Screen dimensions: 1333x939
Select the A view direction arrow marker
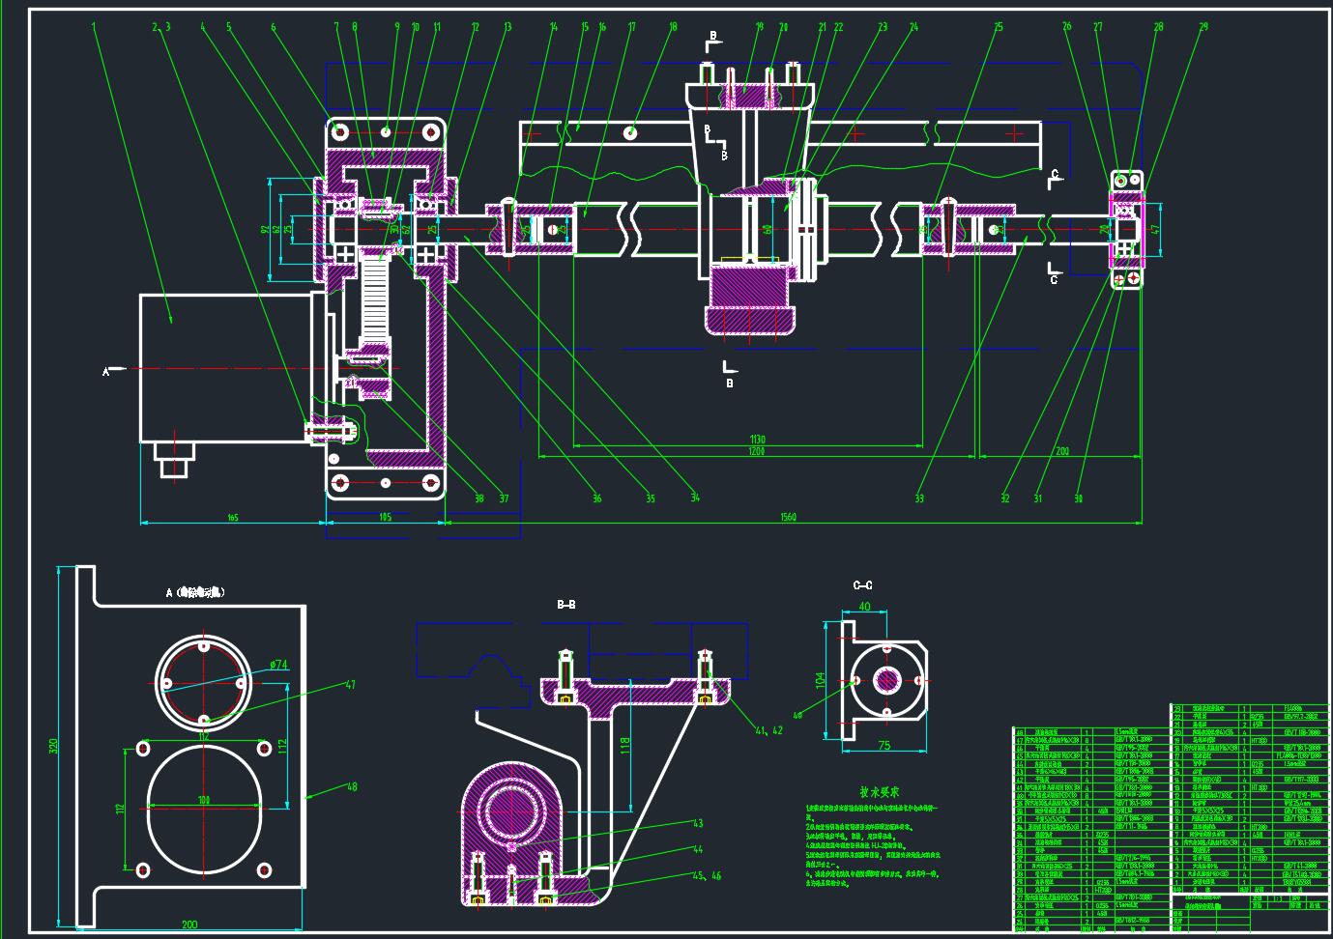(111, 370)
